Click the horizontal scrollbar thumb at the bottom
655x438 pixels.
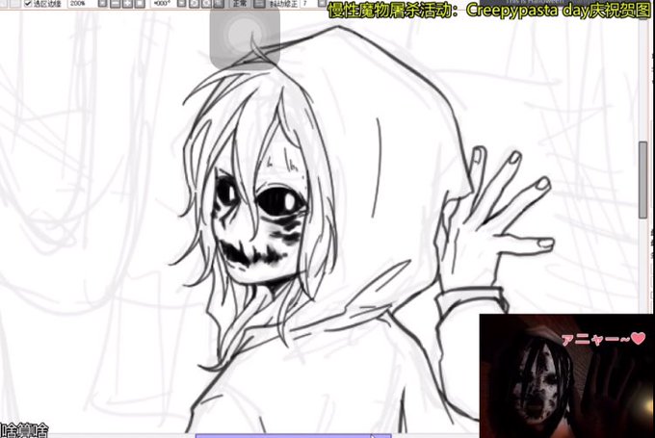[x=293, y=435]
